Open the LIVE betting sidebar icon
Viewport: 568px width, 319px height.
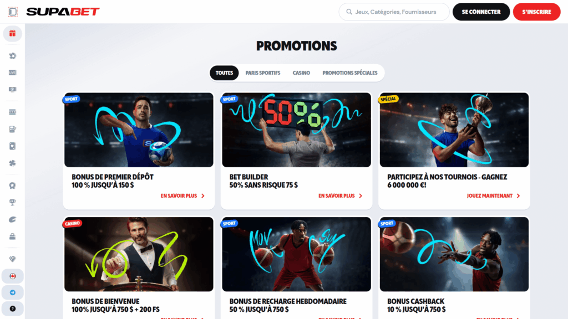tap(12, 73)
